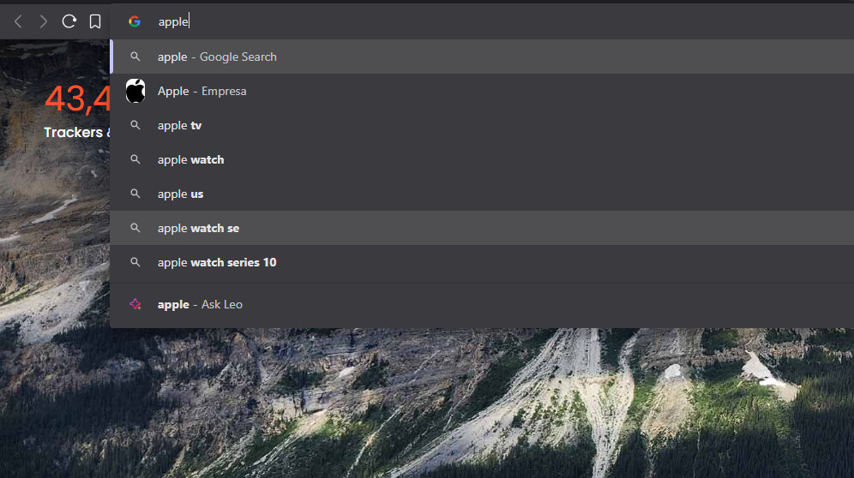The width and height of the screenshot is (854, 478).
Task: Select 'apple - Google Search' suggestion
Action: pyautogui.click(x=482, y=57)
